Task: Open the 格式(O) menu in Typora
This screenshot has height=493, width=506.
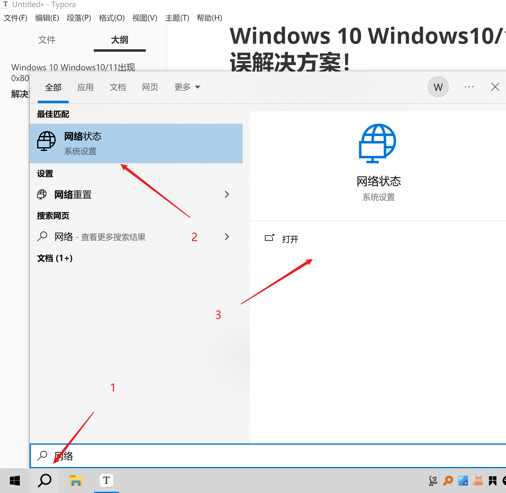Action: 112,18
